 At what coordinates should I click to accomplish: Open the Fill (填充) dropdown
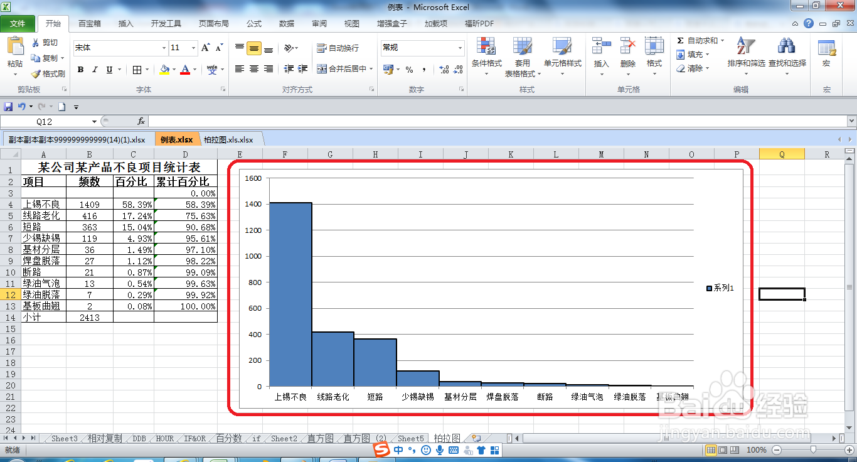point(693,55)
